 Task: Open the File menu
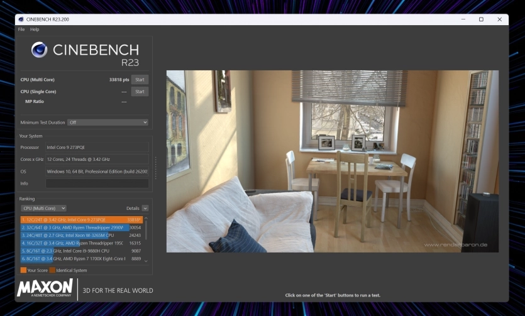21,30
